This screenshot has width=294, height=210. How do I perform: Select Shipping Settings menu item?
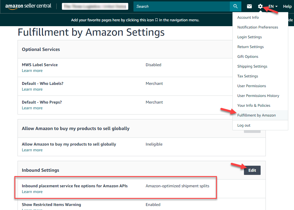click(x=252, y=66)
